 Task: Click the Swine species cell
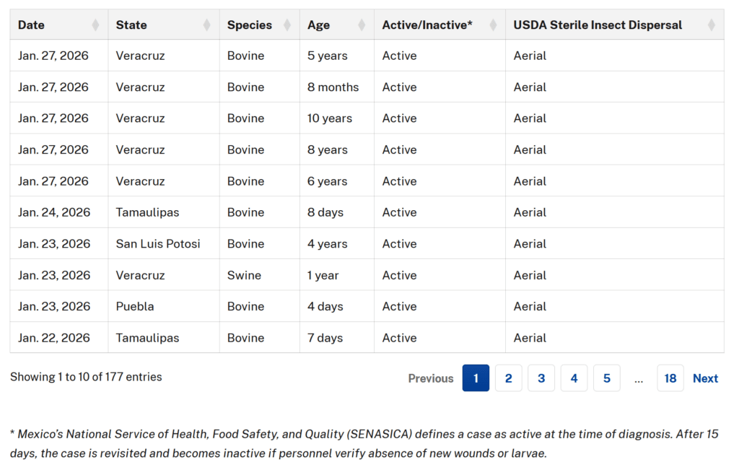(244, 275)
